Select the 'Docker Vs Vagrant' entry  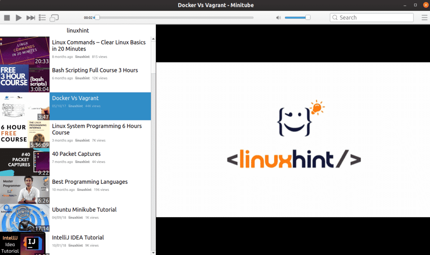(x=100, y=106)
